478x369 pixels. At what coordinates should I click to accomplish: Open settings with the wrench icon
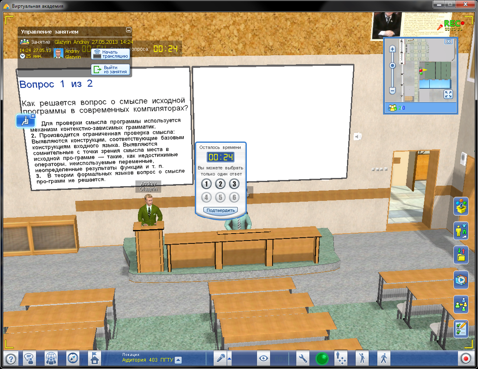coord(303,359)
